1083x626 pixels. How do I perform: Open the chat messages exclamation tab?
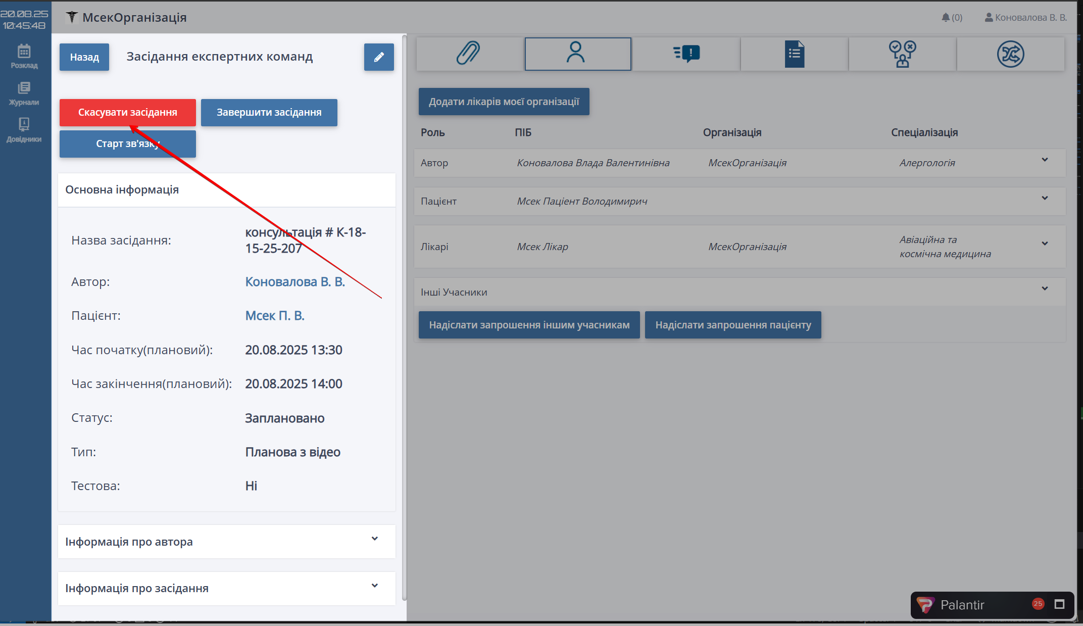coord(686,54)
